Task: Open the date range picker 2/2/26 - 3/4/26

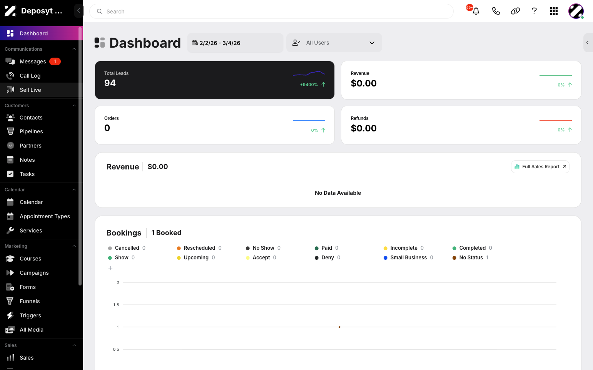Action: (x=235, y=43)
